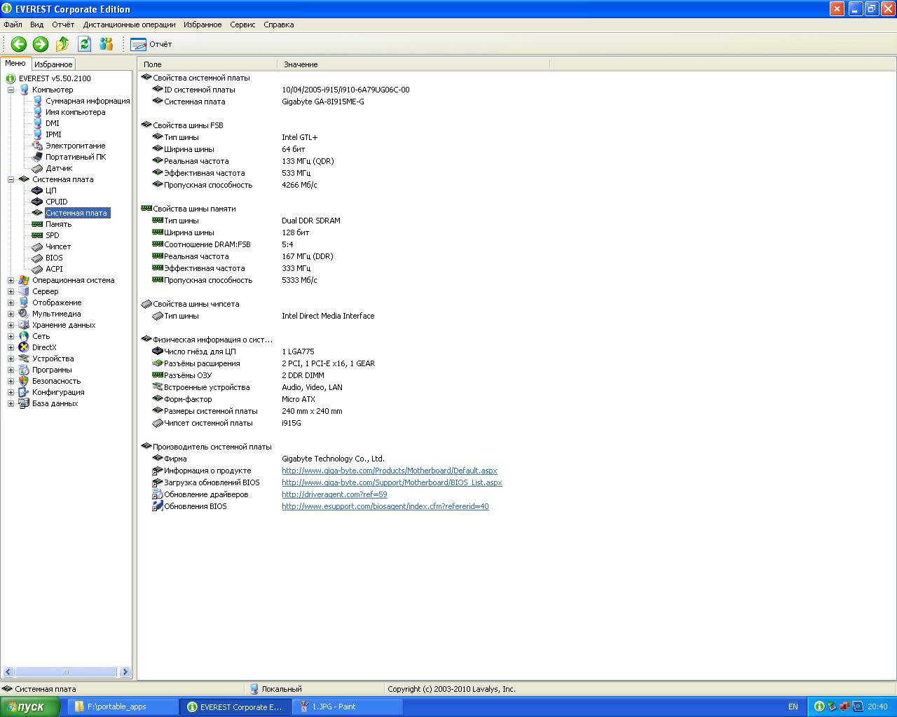Click the green Back arrow toolbar icon
Screen dimensions: 897x717
pyautogui.click(x=19, y=44)
